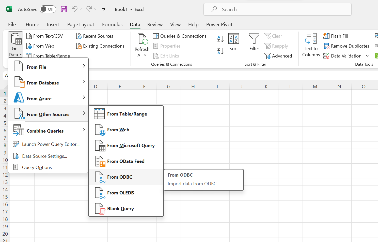Click the Text to Columns icon
This screenshot has height=242, width=378.
(311, 45)
